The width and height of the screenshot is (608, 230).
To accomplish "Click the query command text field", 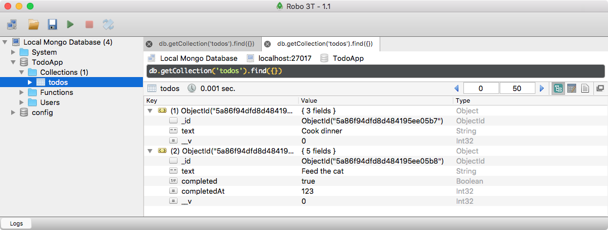I will [x=374, y=71].
